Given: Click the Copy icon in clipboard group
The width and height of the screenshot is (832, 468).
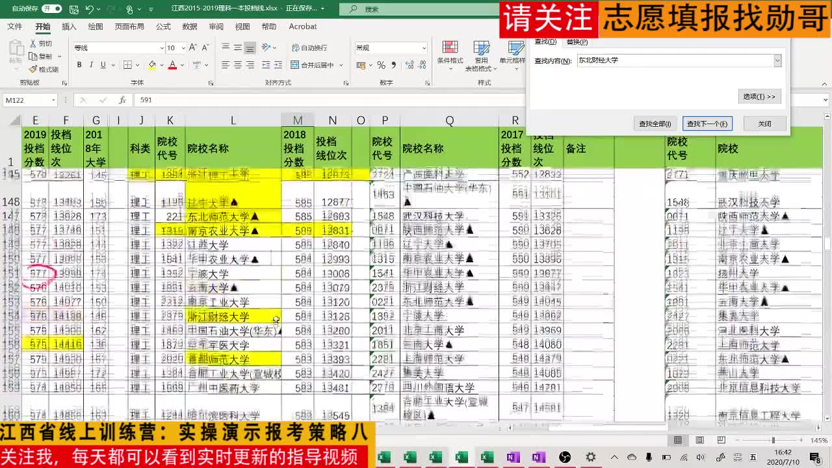Looking at the screenshot, I should coord(32,57).
